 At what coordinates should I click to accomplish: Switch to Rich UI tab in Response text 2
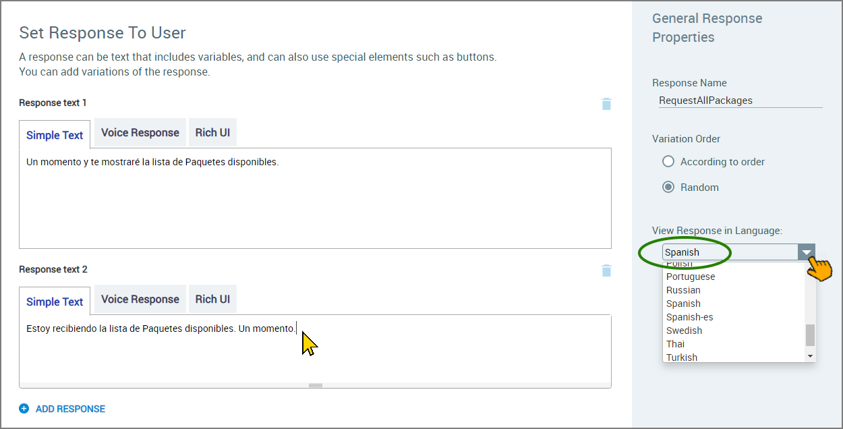point(212,299)
